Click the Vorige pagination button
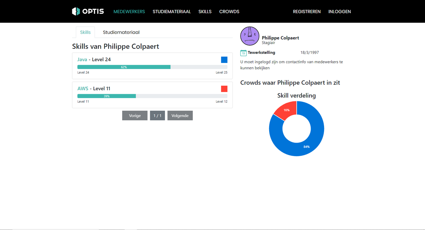The image size is (425, 230). click(135, 116)
